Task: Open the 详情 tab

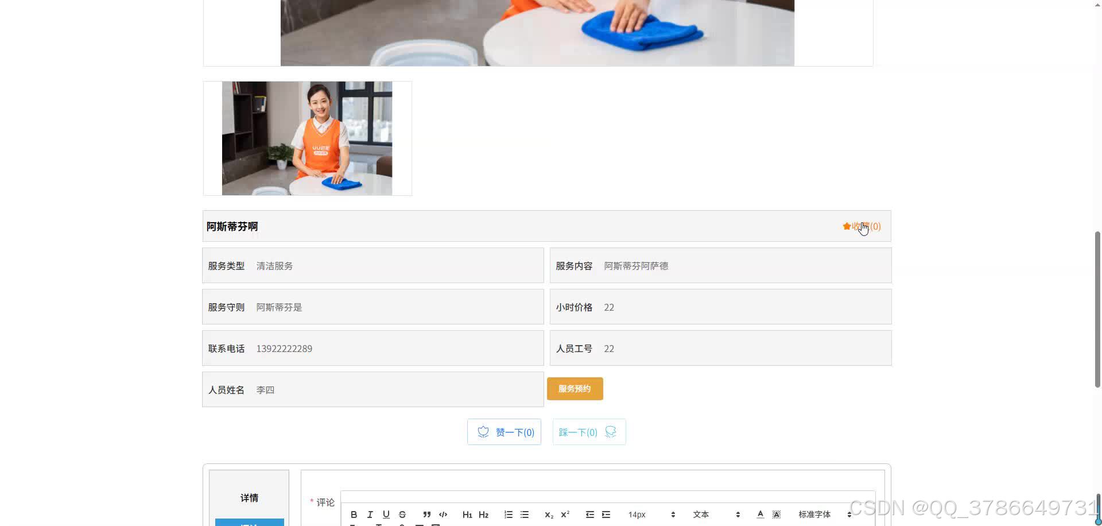Action: pos(249,497)
